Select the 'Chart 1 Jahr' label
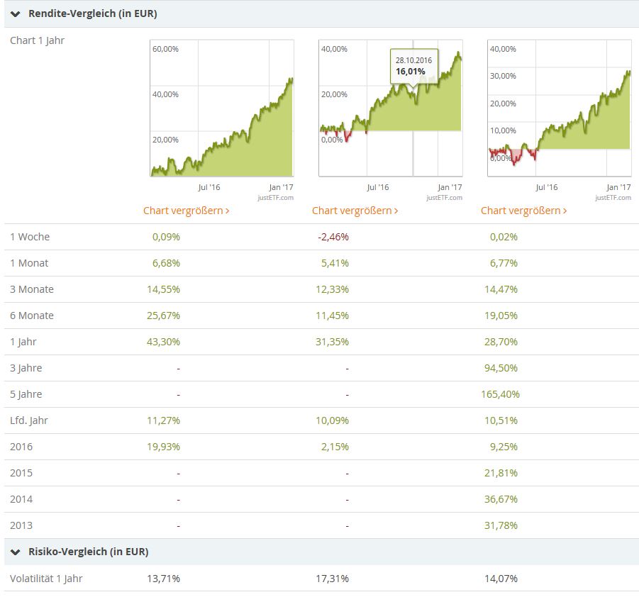The height and width of the screenshot is (597, 639). click(x=37, y=40)
